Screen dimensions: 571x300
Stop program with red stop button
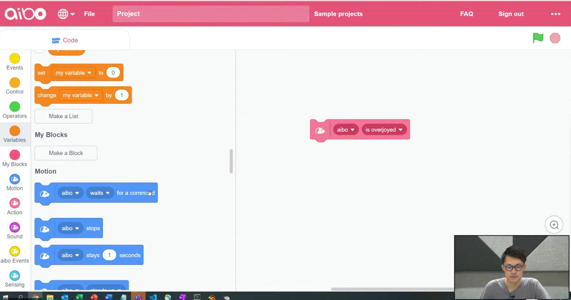coord(555,38)
